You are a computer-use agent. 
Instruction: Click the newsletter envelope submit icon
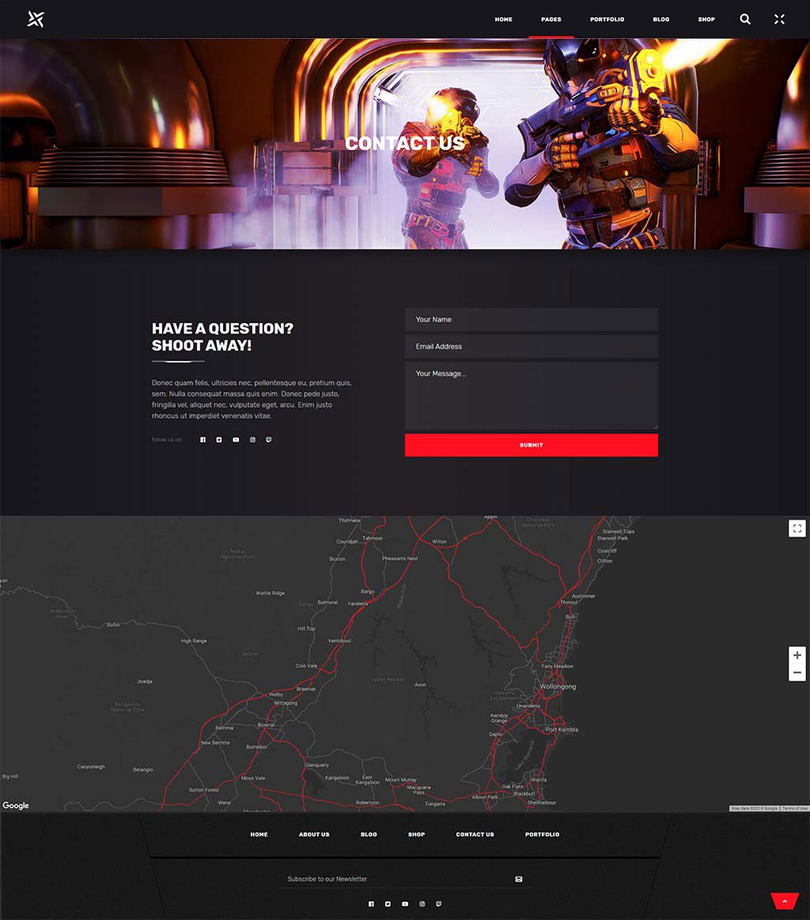point(518,879)
